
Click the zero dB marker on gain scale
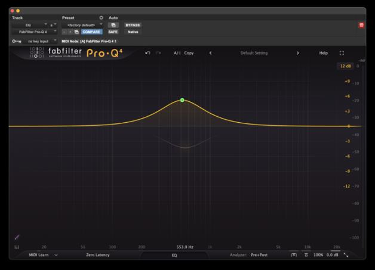pos(349,126)
